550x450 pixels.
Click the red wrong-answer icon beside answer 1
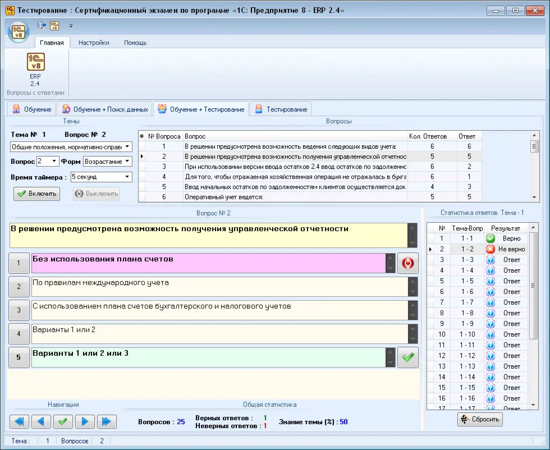[408, 264]
